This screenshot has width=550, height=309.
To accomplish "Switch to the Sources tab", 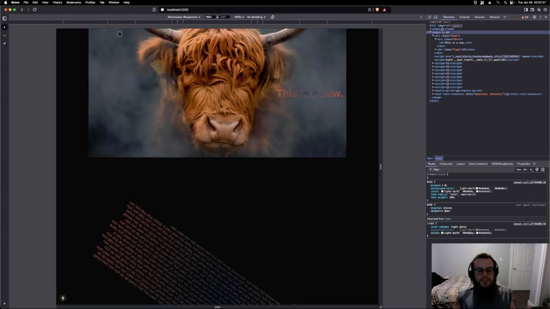I will pos(480,17).
